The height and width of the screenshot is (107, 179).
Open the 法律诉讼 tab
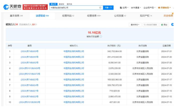point(42,16)
